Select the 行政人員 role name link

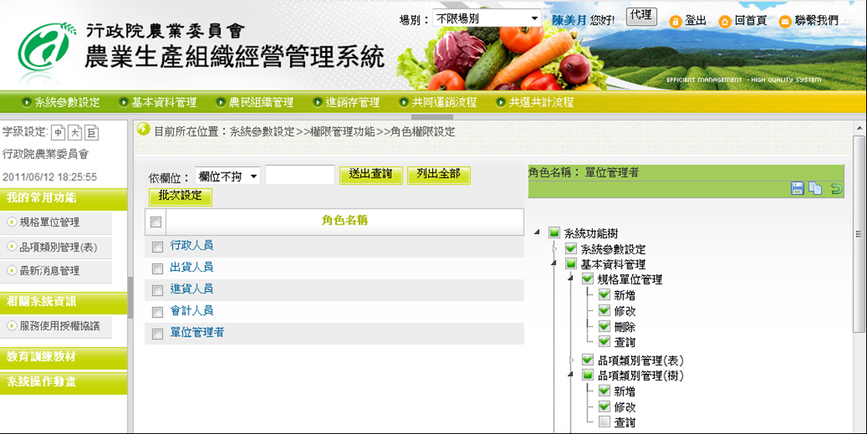(192, 246)
